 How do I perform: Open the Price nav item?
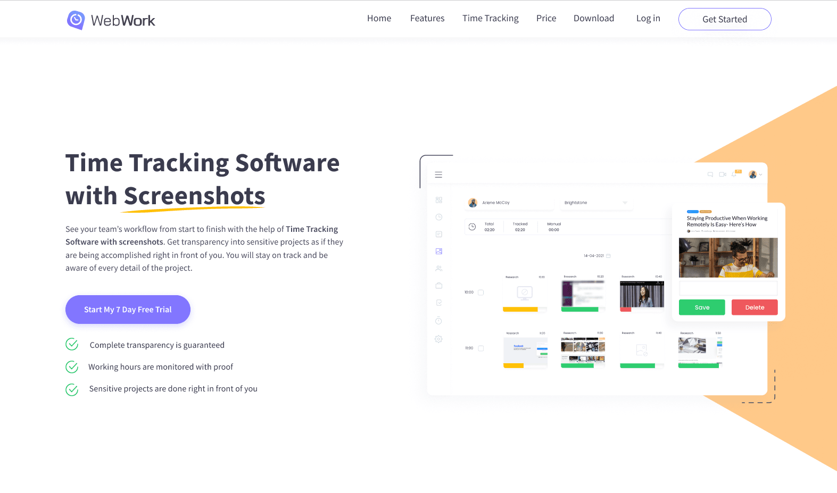(x=546, y=19)
